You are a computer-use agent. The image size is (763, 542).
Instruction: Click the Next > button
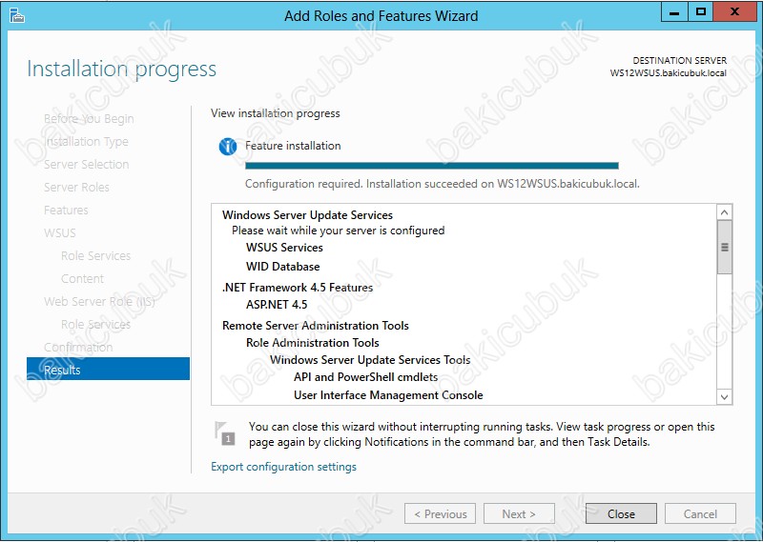pos(519,513)
